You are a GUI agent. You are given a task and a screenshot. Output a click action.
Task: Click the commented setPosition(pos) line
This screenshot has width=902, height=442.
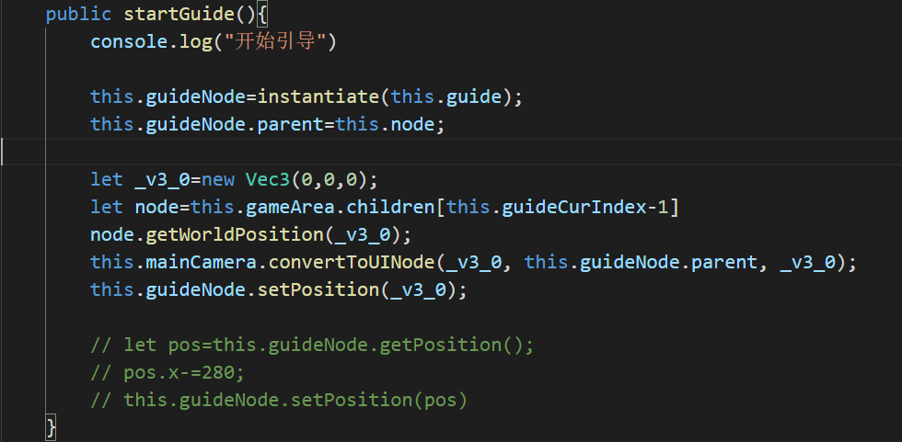[x=280, y=401]
